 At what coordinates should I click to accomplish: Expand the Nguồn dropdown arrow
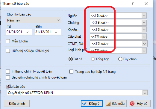pyautogui.click(x=144, y=16)
